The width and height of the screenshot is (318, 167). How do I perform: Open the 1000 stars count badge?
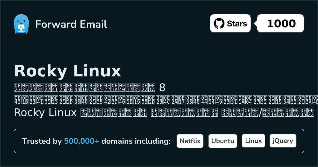(x=281, y=24)
